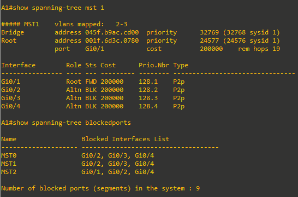Click the Role column header

(74, 65)
